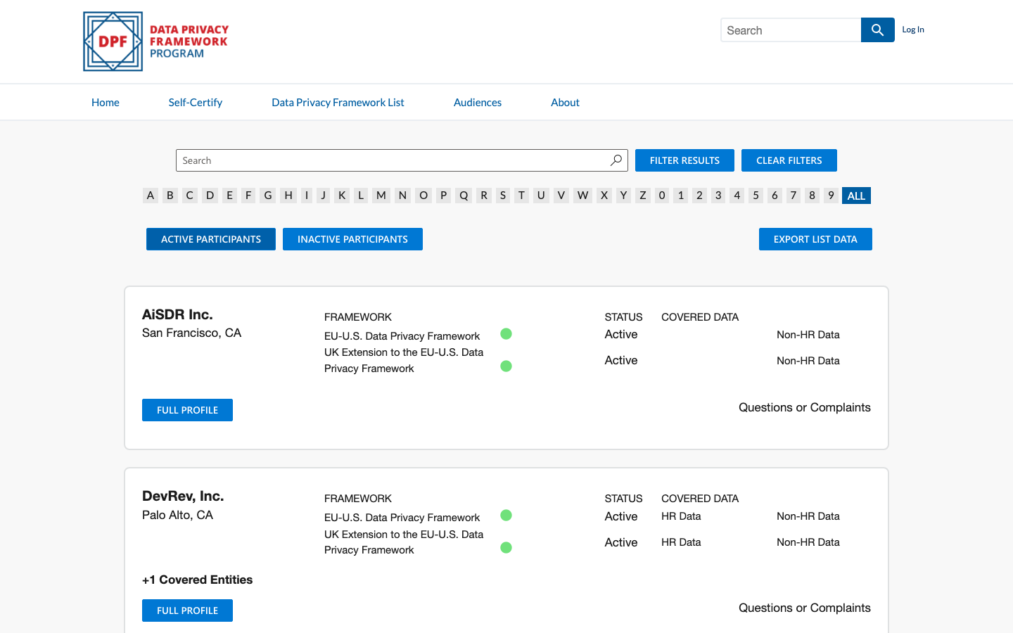Screen dimensions: 1013x633
Task: Filter participants by letter H
Action: click(x=288, y=196)
